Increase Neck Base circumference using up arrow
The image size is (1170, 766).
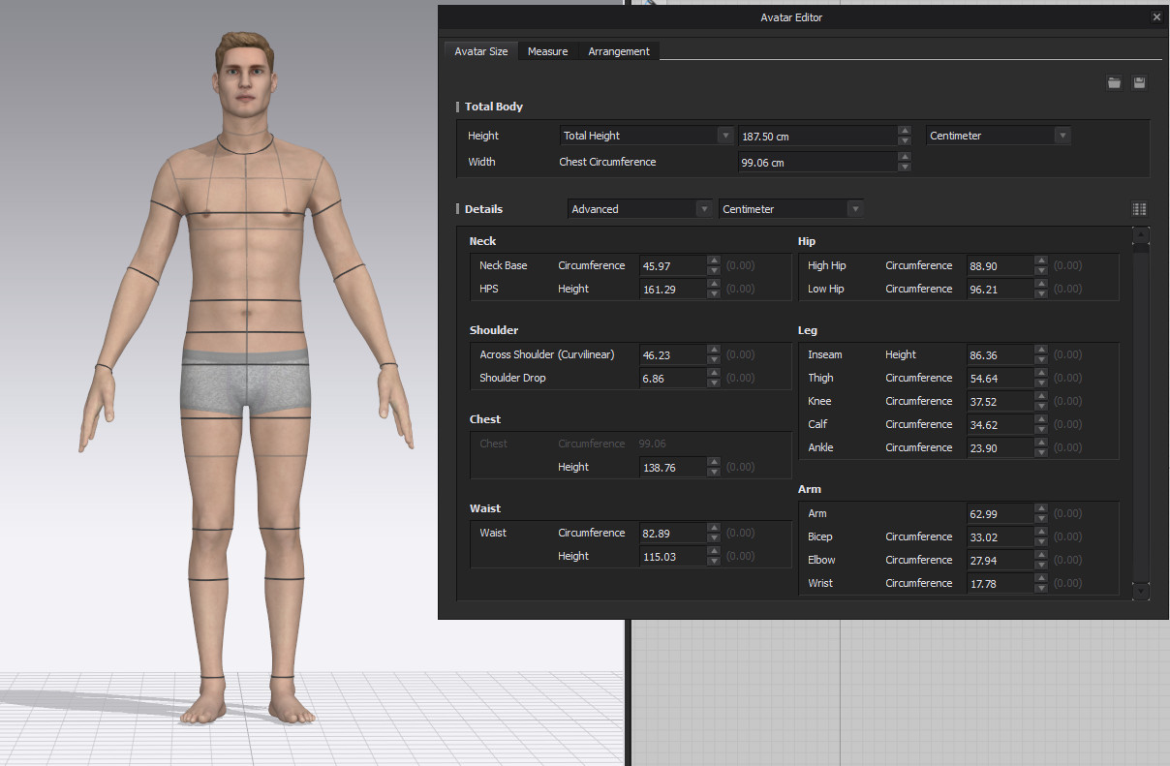pyautogui.click(x=714, y=260)
